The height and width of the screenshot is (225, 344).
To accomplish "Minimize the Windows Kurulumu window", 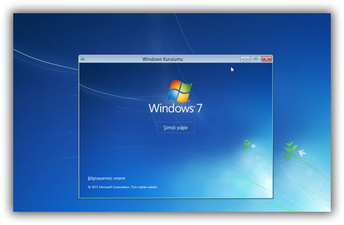I will click(245, 59).
